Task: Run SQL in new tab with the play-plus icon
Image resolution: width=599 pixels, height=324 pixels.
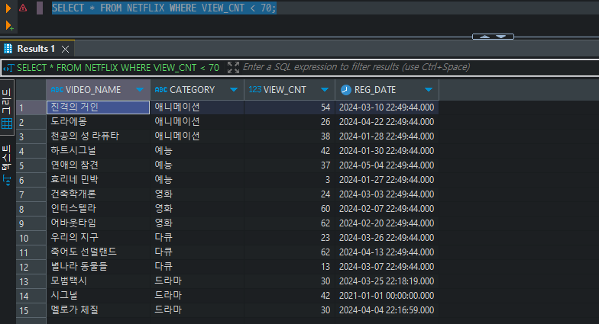Action: click(x=9, y=26)
